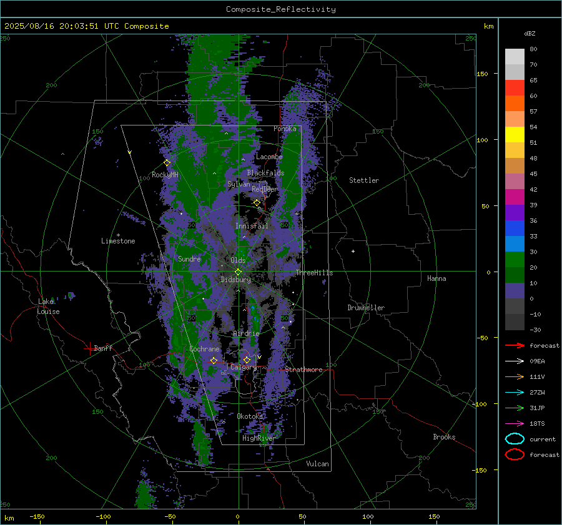Viewport: 562px width, 525px height.
Task: Click the red forecast ellipse legend icon
Action: tap(515, 454)
